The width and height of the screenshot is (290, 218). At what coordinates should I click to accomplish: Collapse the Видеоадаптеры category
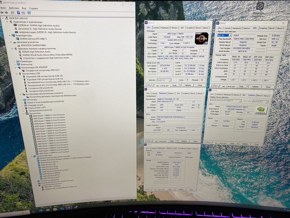tap(10, 35)
